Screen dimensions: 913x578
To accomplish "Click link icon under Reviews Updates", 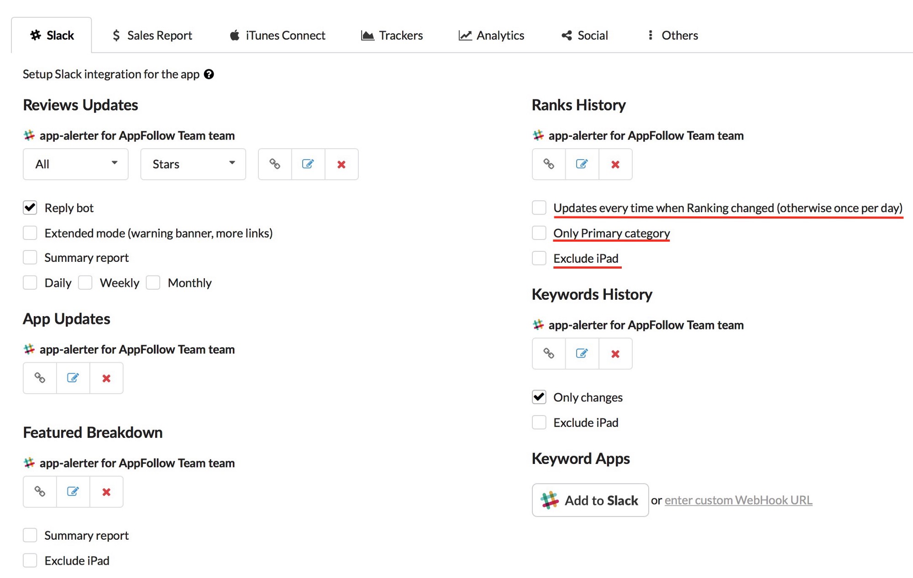I will [x=275, y=164].
